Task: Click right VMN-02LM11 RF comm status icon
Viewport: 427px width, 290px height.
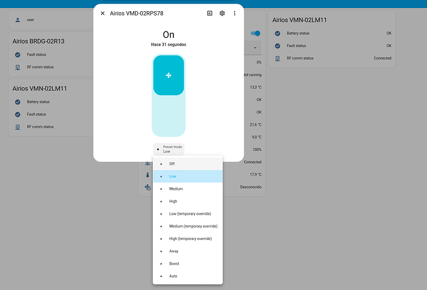Action: click(x=277, y=59)
